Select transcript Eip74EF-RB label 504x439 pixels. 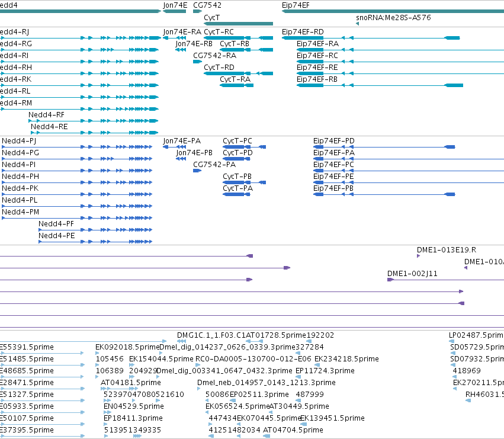click(317, 79)
